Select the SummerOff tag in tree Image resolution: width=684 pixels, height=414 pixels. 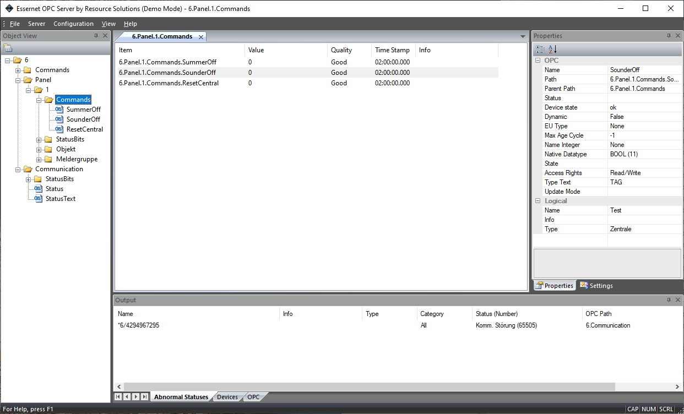pos(83,110)
